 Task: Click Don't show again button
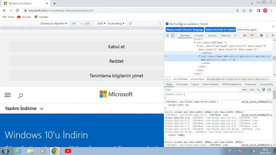coord(247,30)
